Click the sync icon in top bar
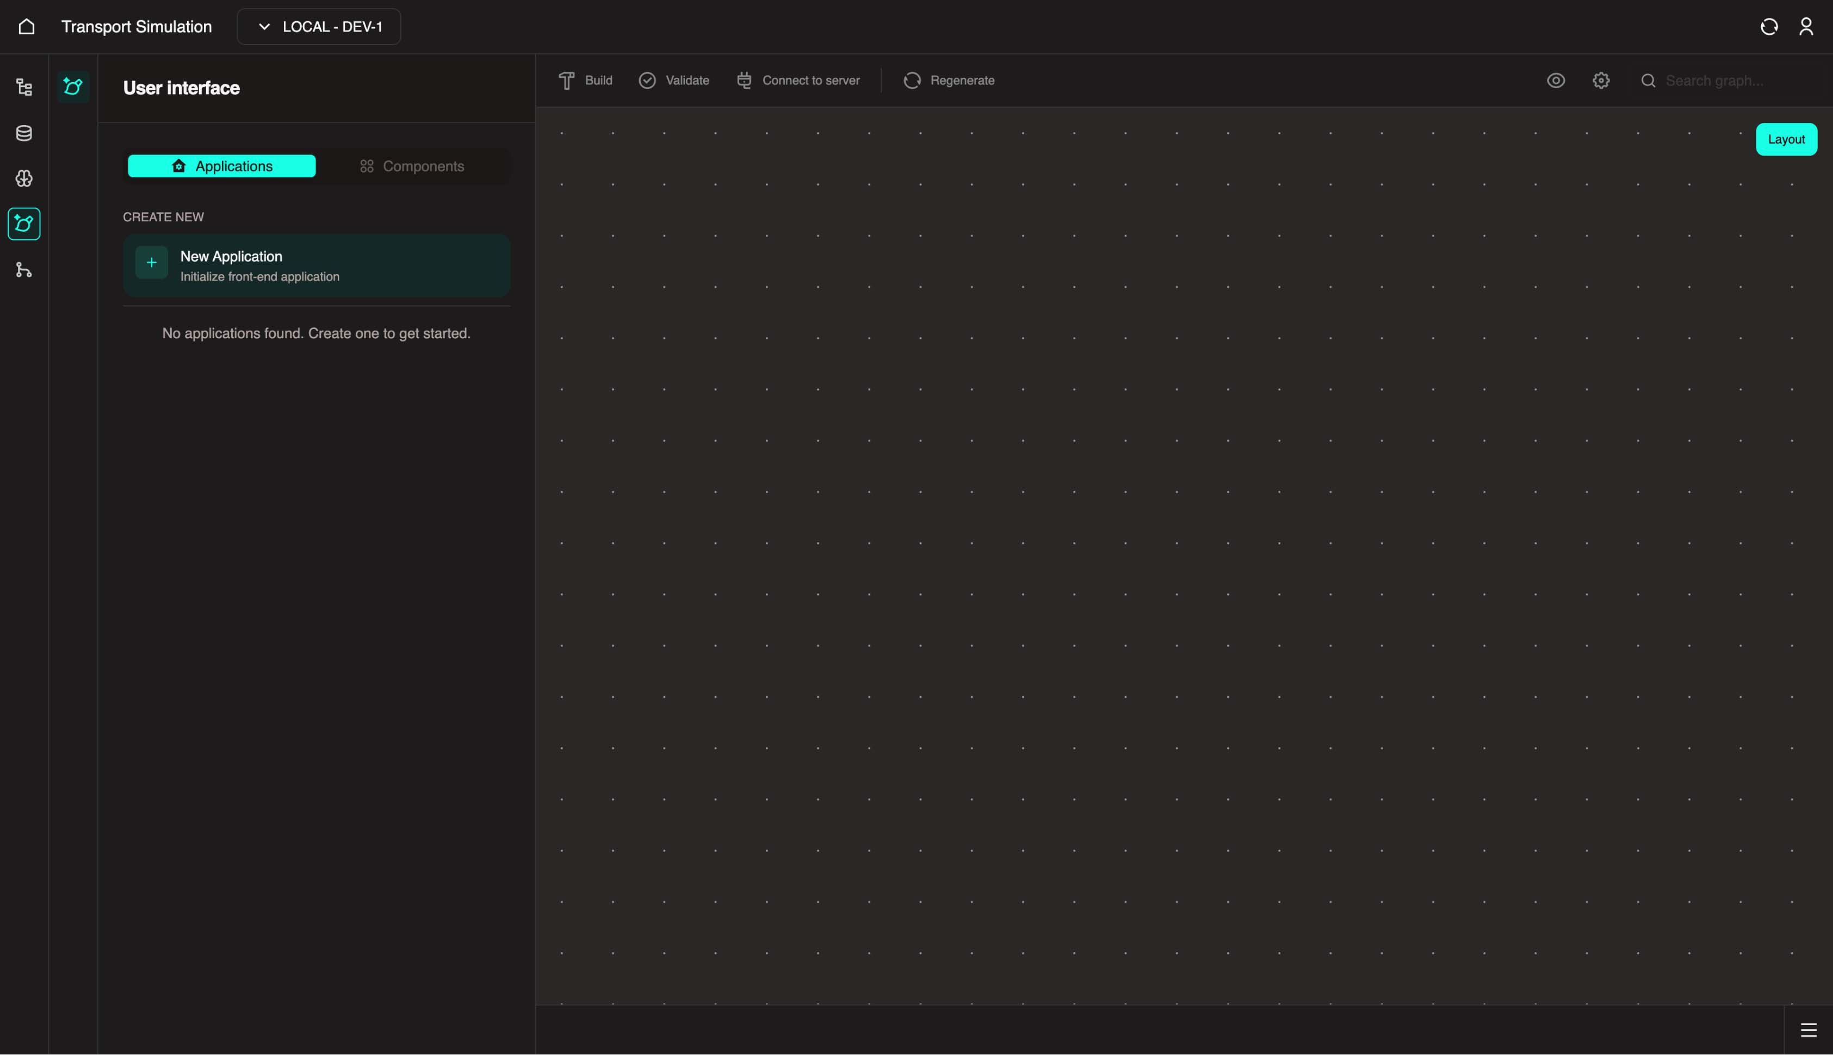The height and width of the screenshot is (1055, 1833). tap(1768, 27)
